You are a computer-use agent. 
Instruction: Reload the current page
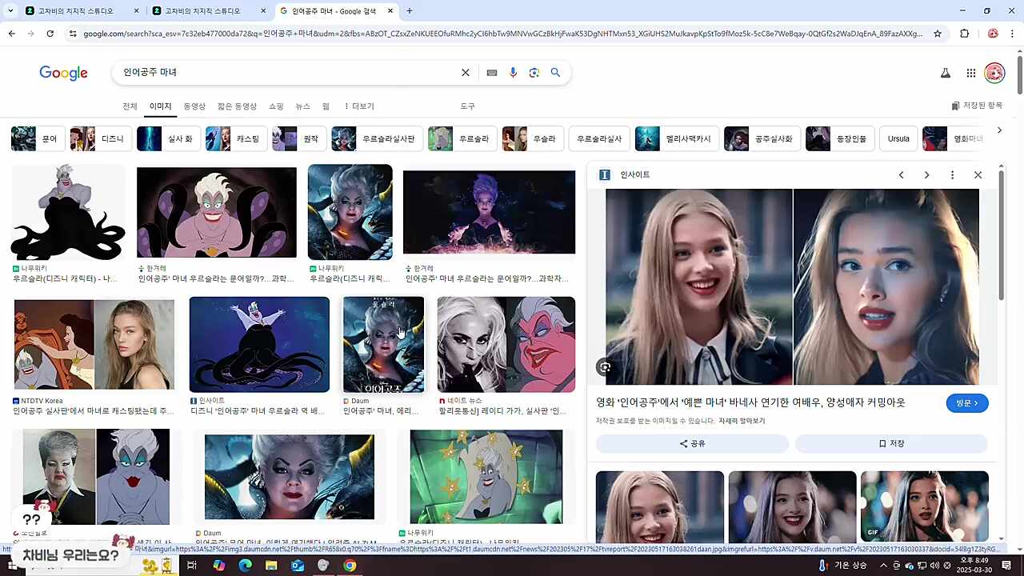50,34
